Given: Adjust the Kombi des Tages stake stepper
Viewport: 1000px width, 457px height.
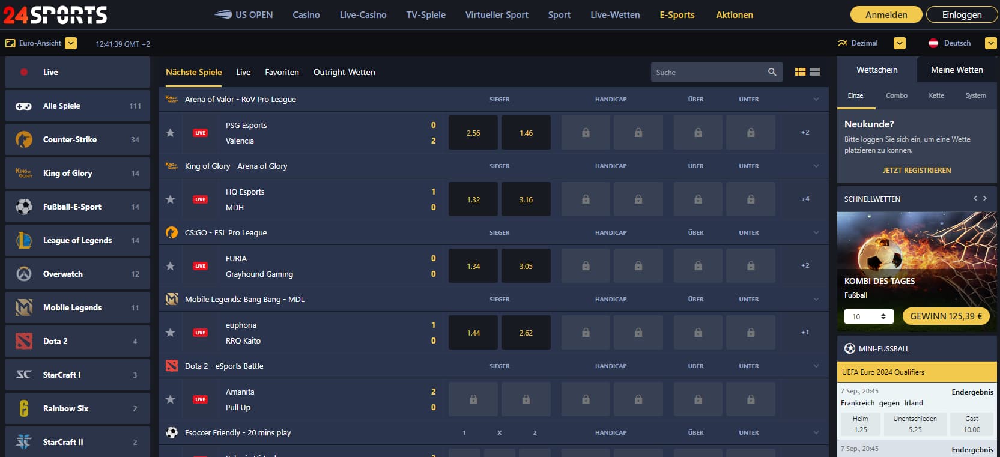Looking at the screenshot, I should point(883,316).
